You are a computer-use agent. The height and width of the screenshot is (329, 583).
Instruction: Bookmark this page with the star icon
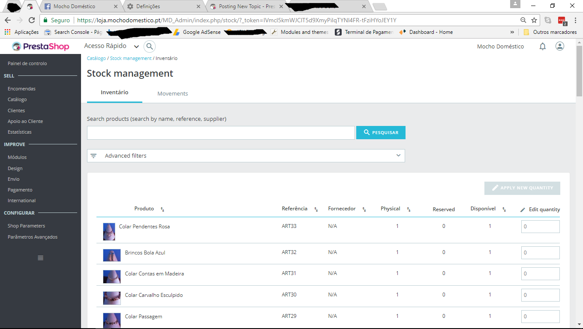pos(534,20)
